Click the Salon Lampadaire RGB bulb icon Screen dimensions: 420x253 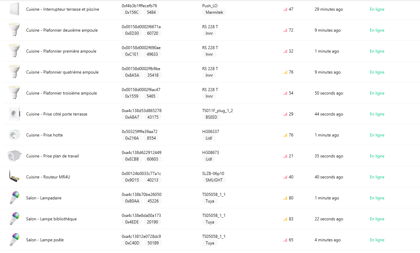(x=14, y=198)
